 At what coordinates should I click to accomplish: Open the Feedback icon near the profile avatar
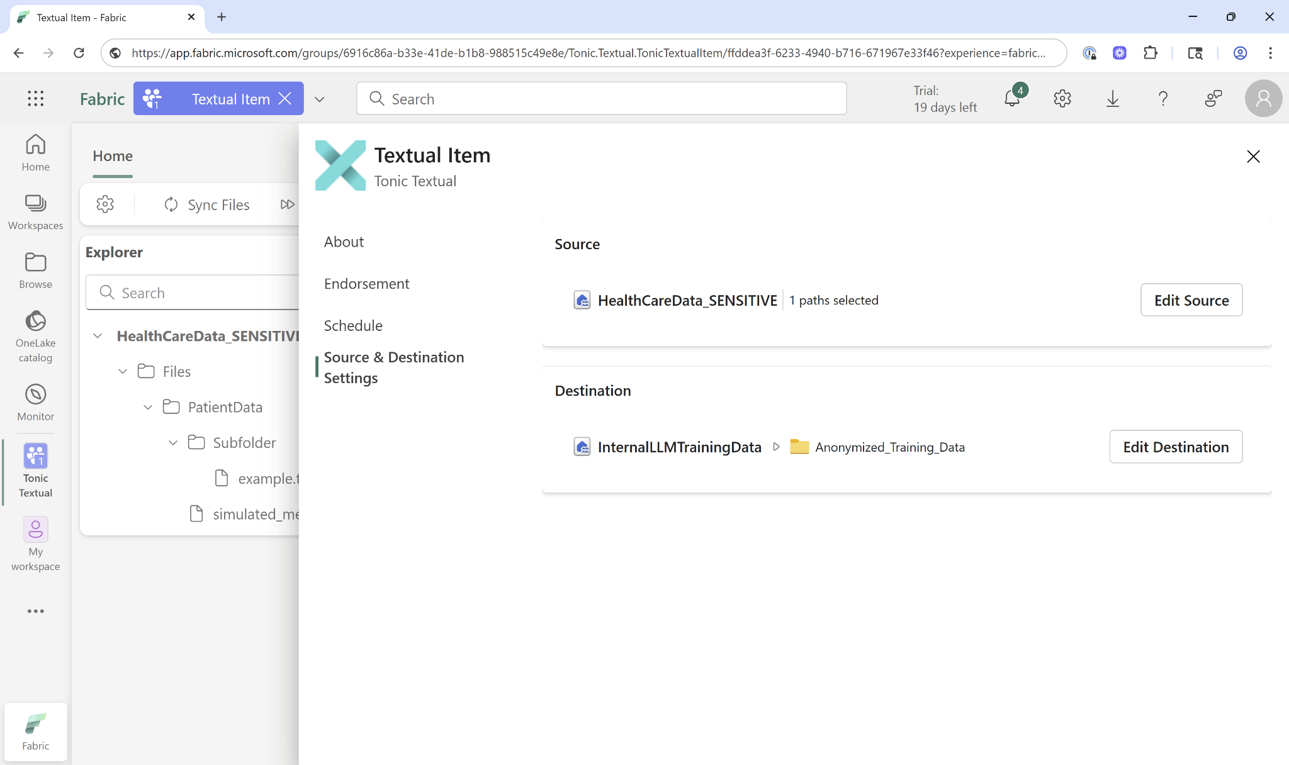1213,98
